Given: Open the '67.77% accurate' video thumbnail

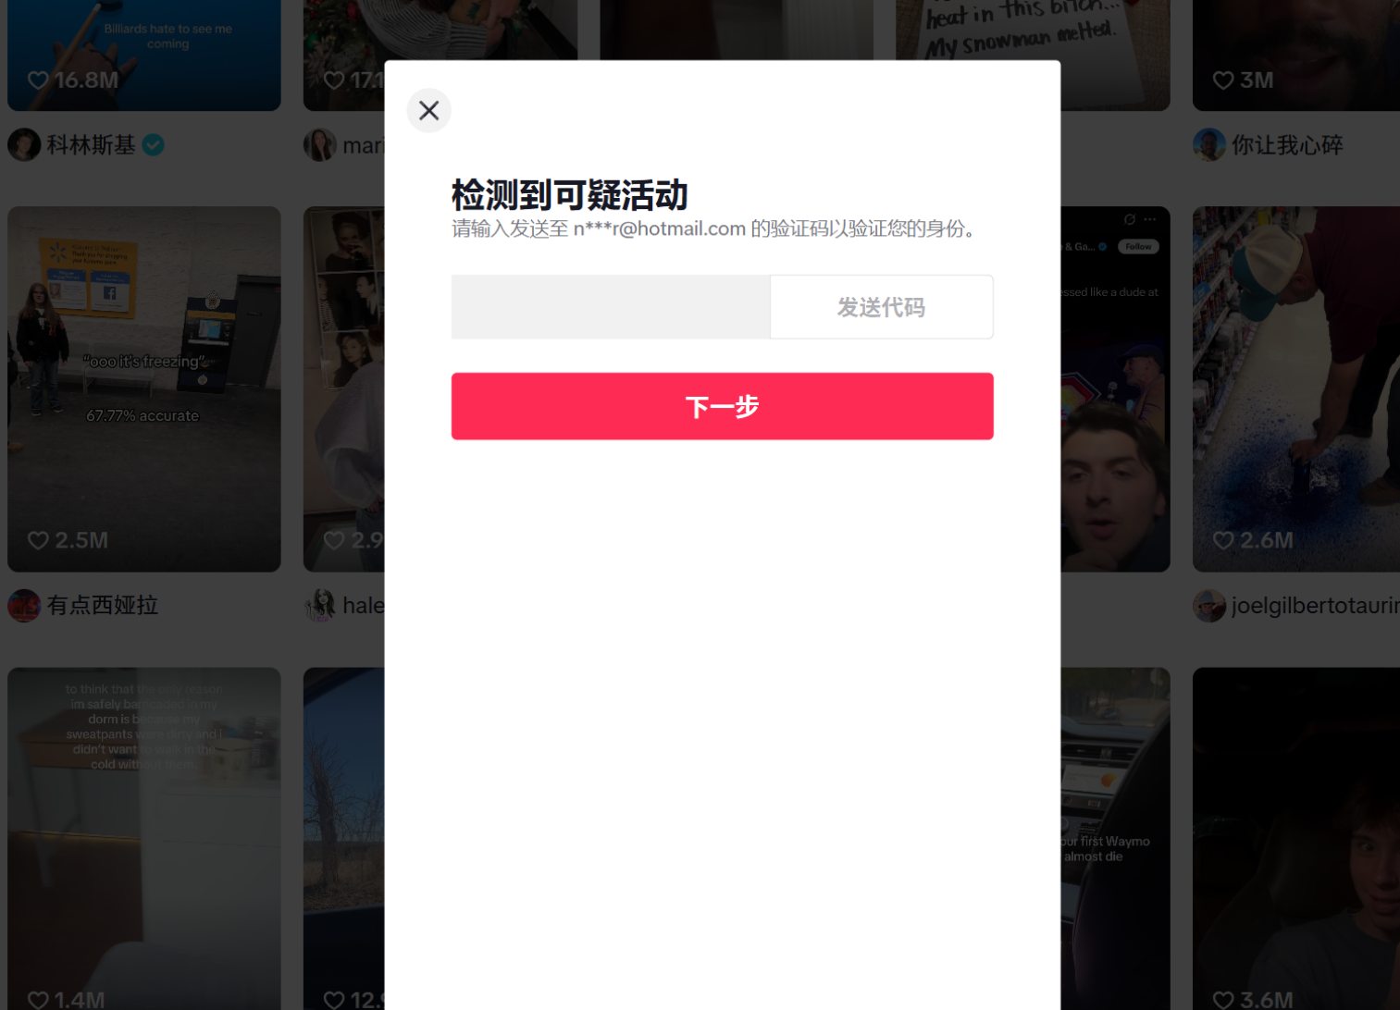Looking at the screenshot, I should click(x=144, y=389).
